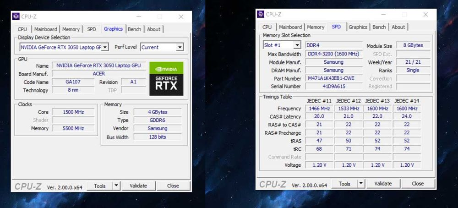458x208 pixels.
Task: Click Tools button in Graphics window
Action: tap(99, 186)
